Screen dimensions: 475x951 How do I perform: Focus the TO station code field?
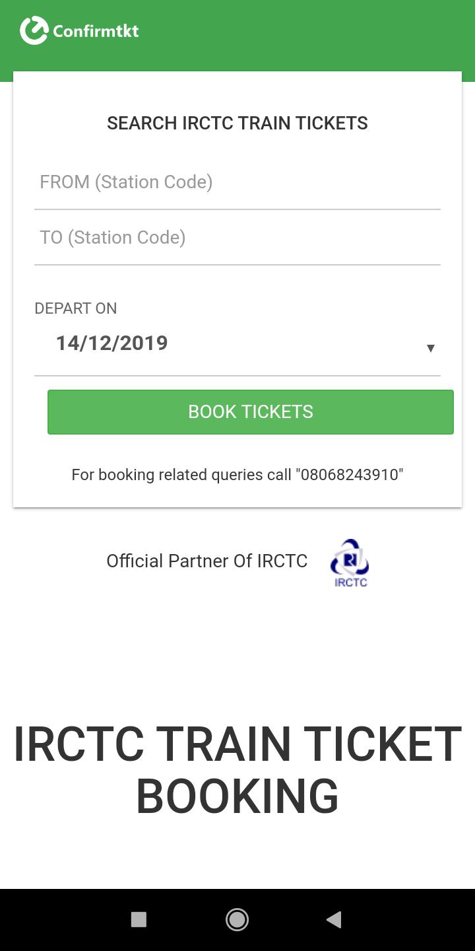tap(237, 238)
